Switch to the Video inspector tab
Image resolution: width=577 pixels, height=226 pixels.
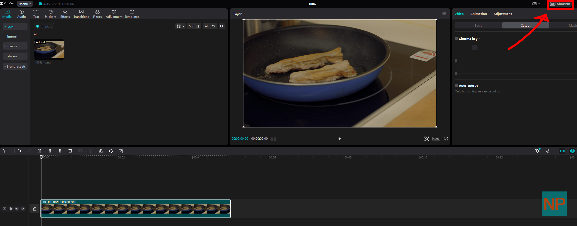[459, 14]
